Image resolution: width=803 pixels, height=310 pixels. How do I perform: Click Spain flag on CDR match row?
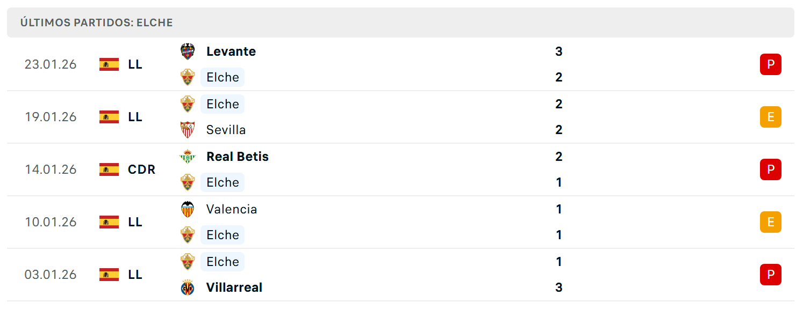(x=109, y=169)
